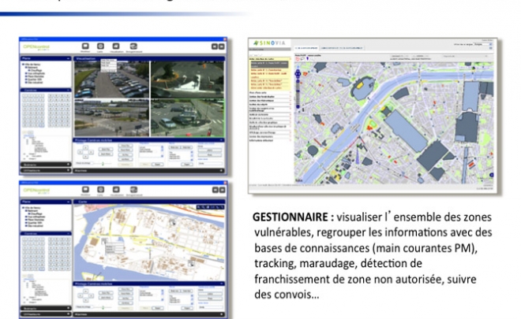Tilt camera up with PTZ arrow, upper window
Screen dimensions: 521x319
(85, 147)
